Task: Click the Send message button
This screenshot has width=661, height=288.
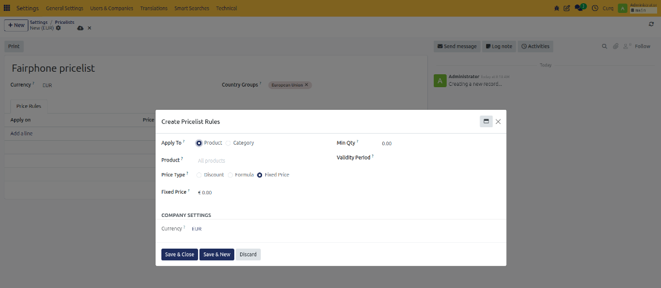Action: coord(457,46)
